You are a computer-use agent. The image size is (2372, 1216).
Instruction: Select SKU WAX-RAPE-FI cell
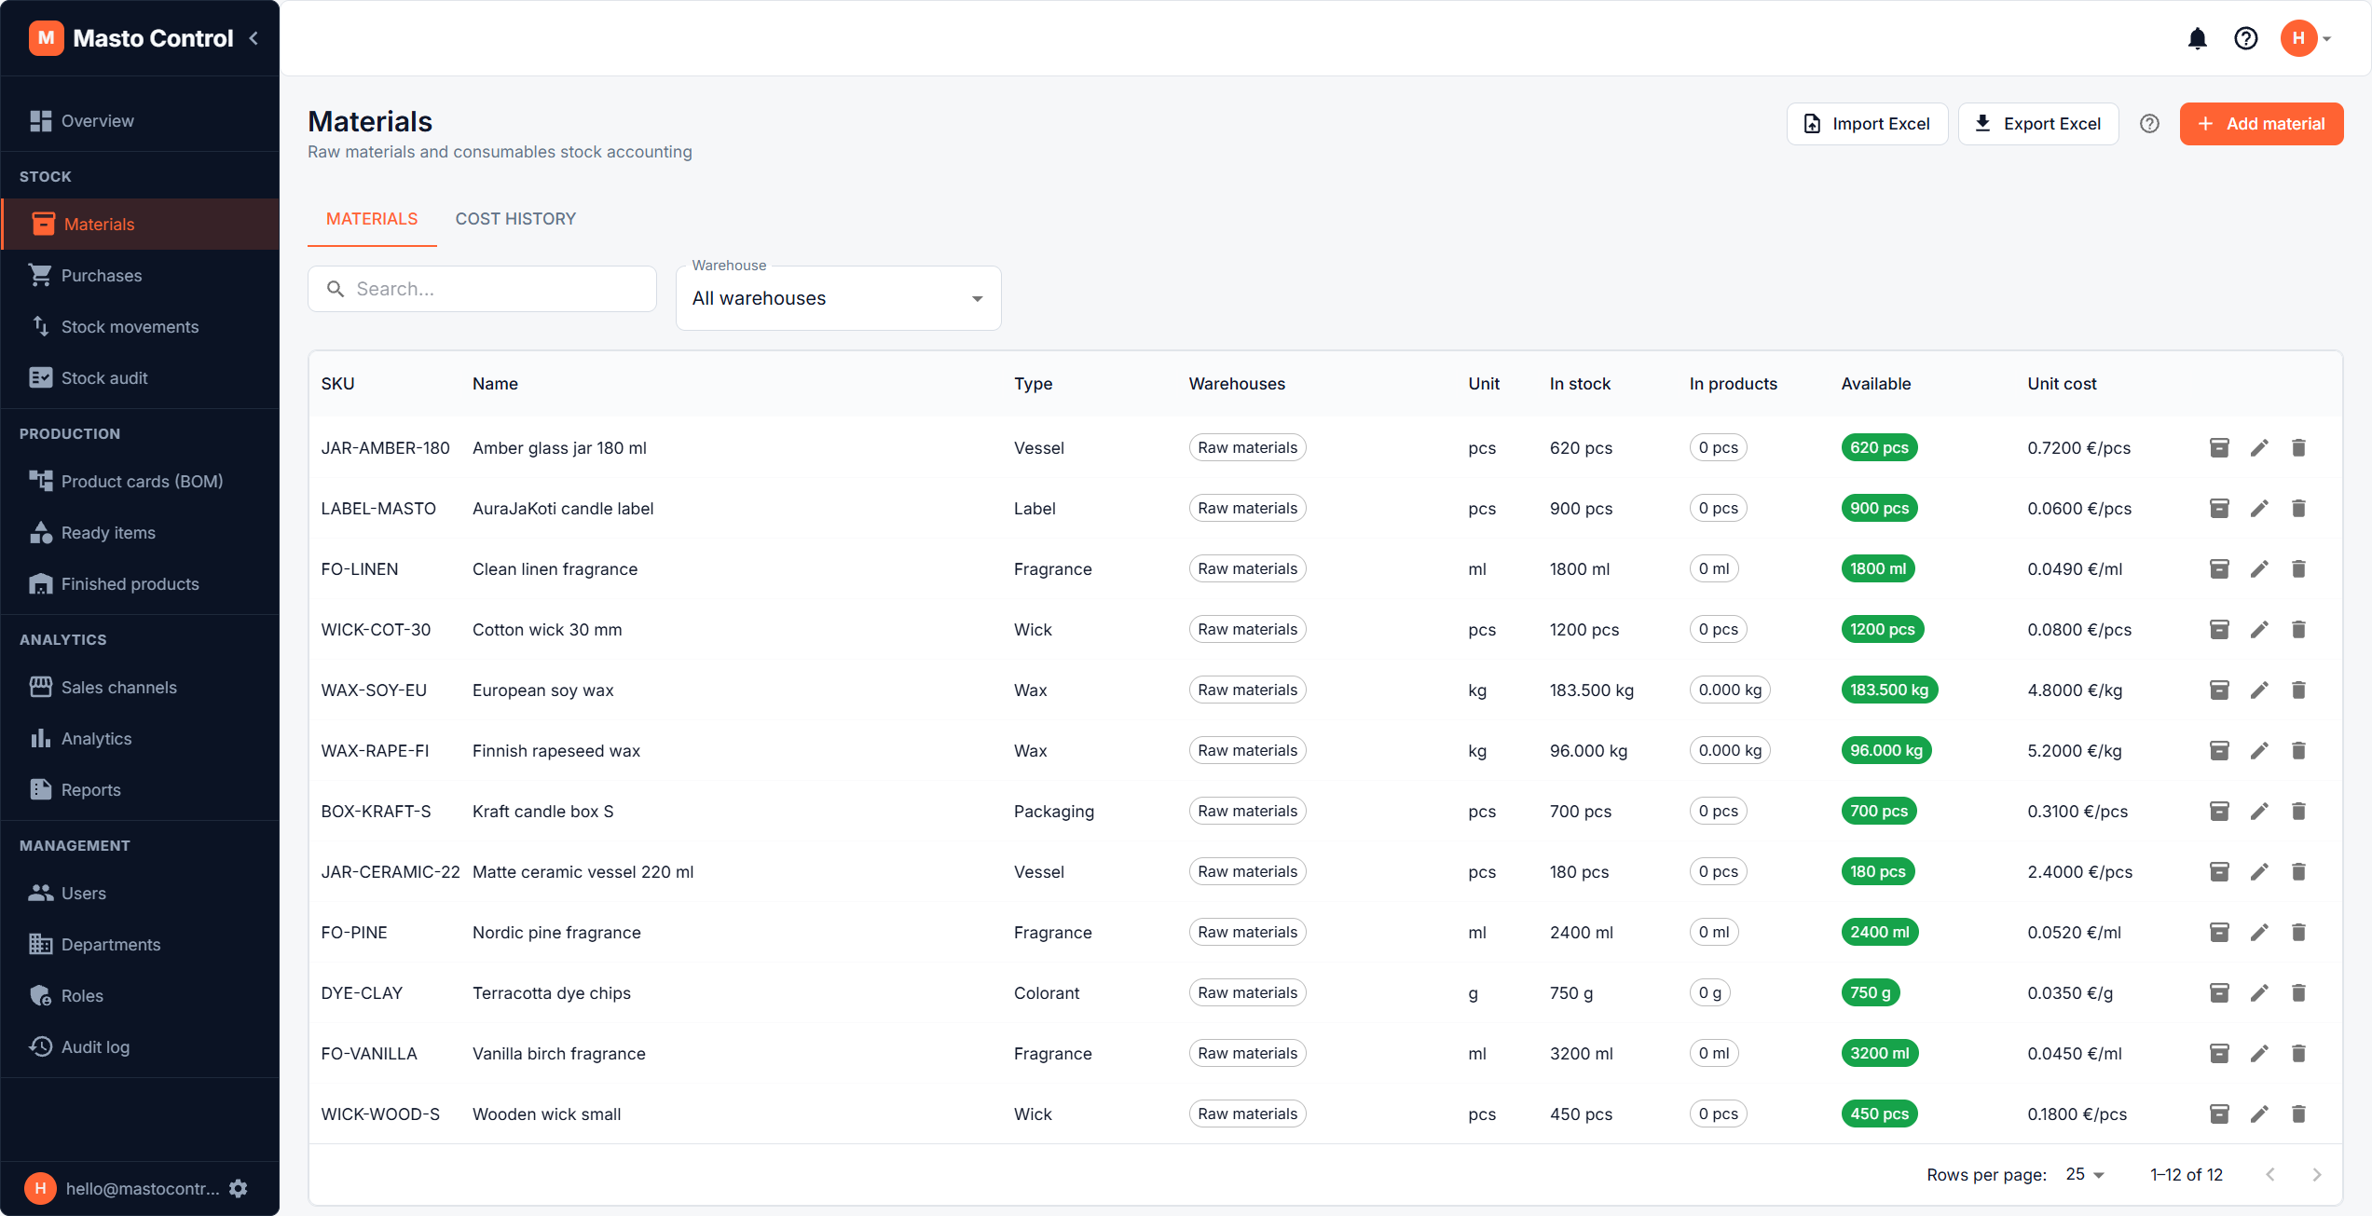click(375, 751)
